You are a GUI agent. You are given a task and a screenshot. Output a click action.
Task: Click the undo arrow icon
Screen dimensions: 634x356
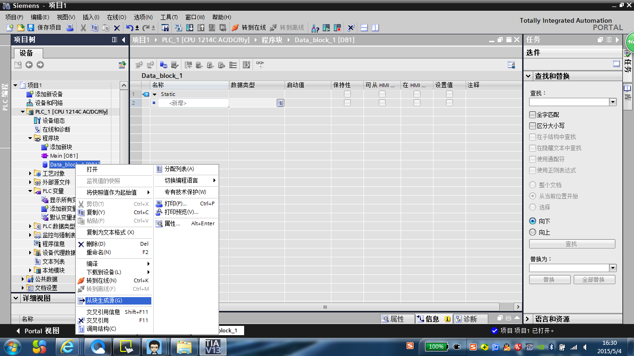click(x=130, y=28)
